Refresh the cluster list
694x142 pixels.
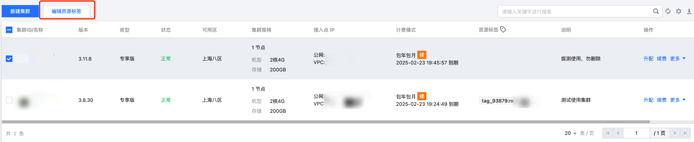(x=668, y=11)
